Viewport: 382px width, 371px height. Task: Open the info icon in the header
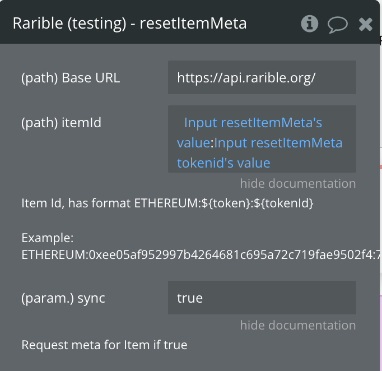coord(309,24)
